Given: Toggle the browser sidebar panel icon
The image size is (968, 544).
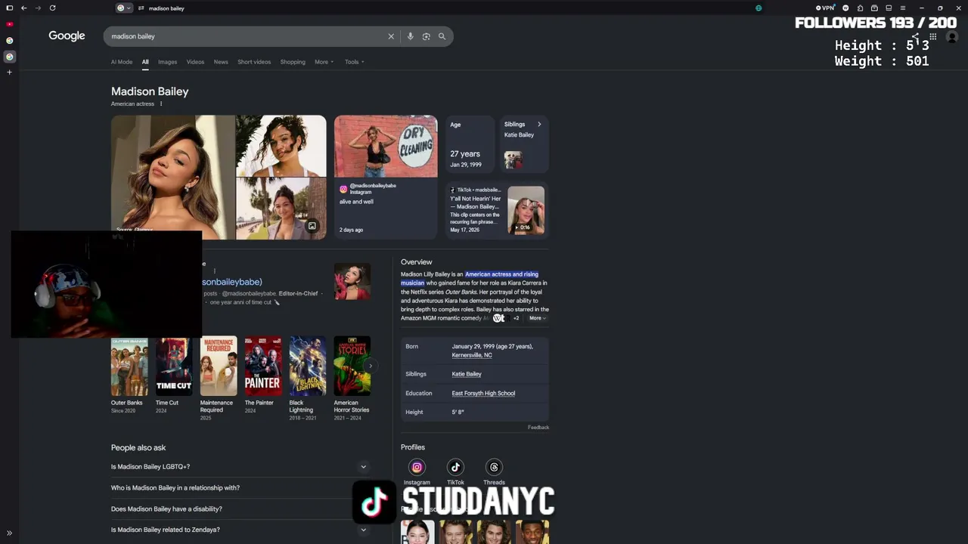Looking at the screenshot, I should (9, 8).
